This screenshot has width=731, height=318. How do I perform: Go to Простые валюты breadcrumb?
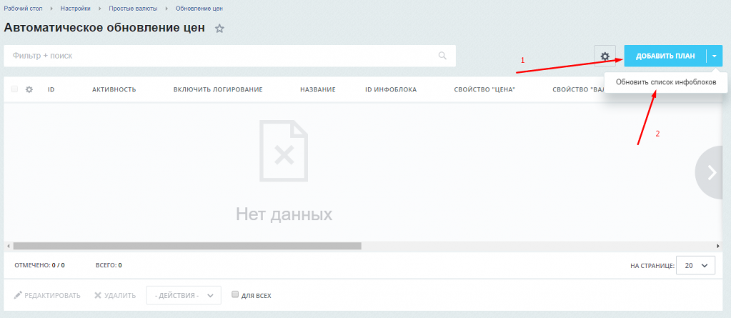pos(133,9)
